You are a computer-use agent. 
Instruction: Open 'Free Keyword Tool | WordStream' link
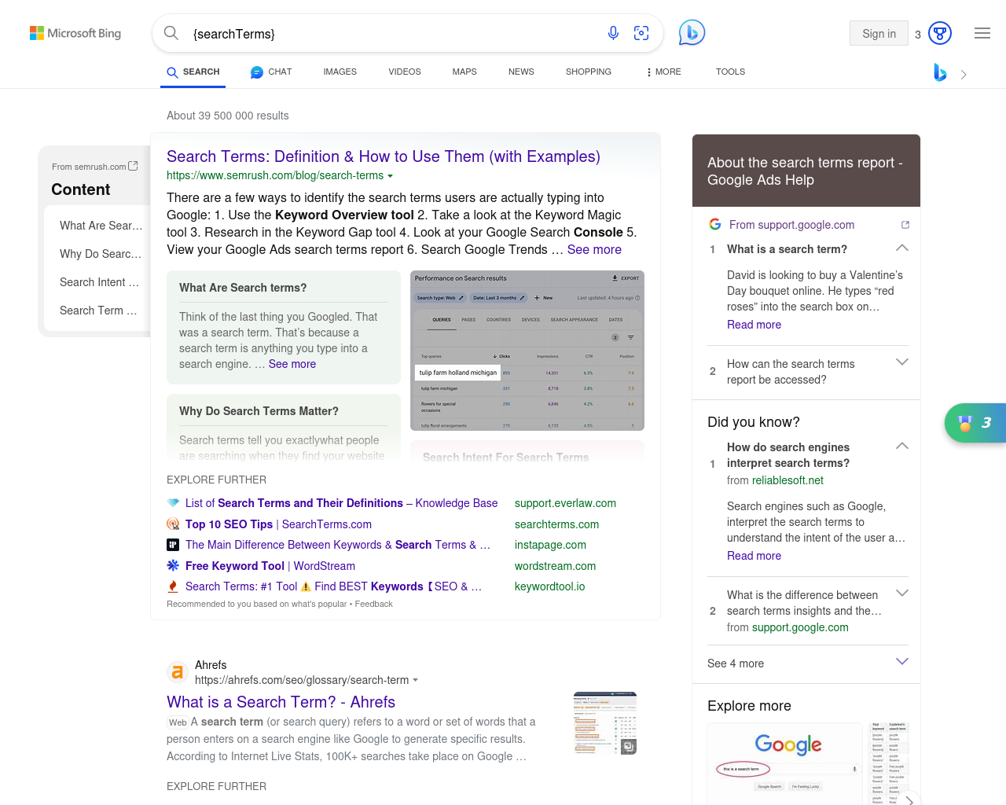coord(270,566)
